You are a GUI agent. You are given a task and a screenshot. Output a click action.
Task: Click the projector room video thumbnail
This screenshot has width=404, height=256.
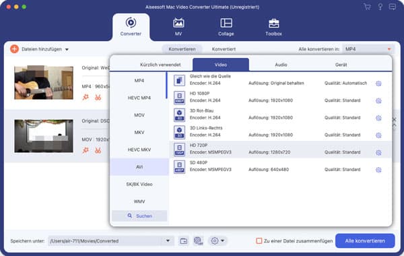44,136
